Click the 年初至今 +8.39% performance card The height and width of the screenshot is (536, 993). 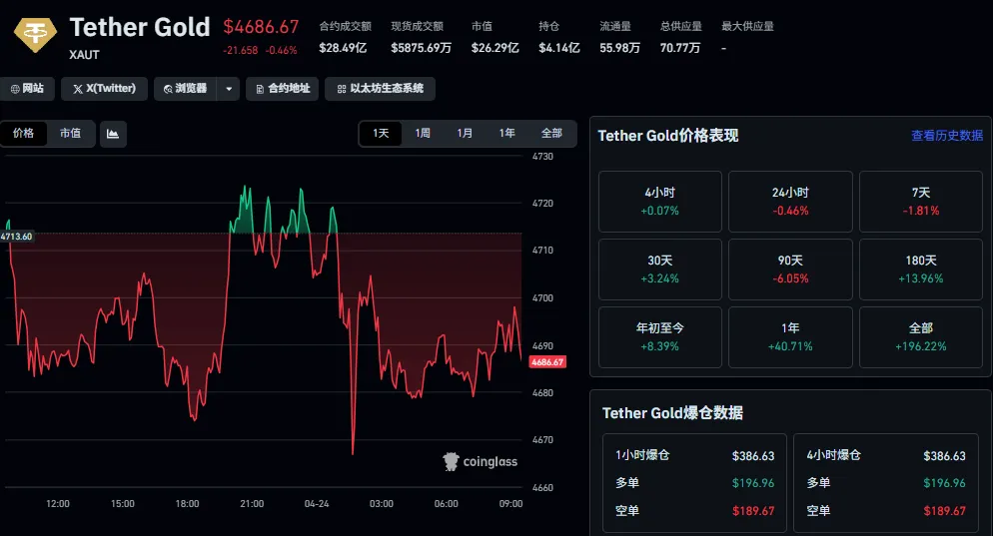tap(660, 337)
